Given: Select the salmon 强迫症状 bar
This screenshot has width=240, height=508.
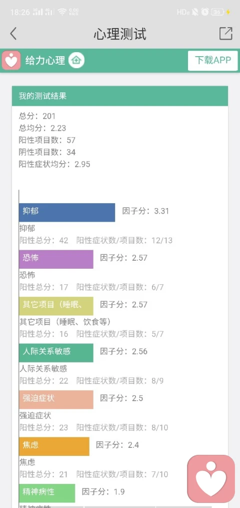Looking at the screenshot, I should (x=56, y=399).
